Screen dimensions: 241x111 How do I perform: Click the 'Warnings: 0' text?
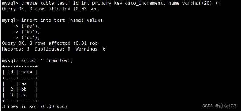(x=91, y=49)
